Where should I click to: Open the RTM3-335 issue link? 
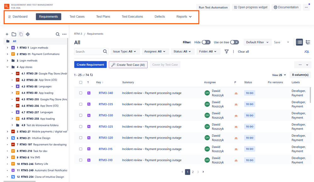pyautogui.click(x=106, y=104)
